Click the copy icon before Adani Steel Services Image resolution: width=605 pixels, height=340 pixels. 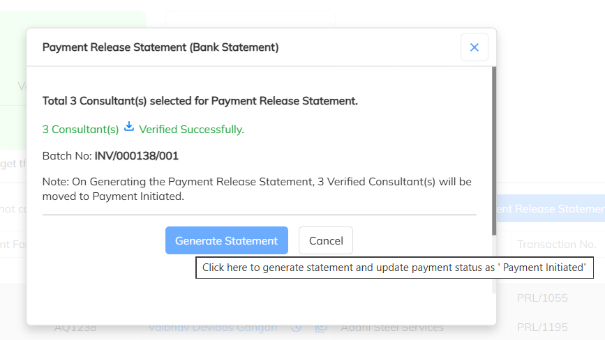[321, 327]
